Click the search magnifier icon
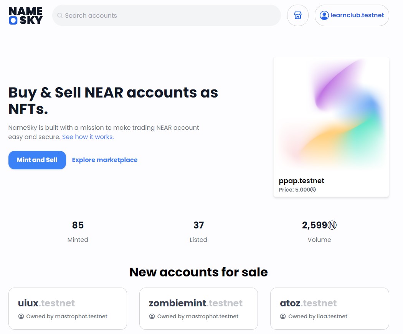Viewport: 403px width, 334px height. (60, 15)
